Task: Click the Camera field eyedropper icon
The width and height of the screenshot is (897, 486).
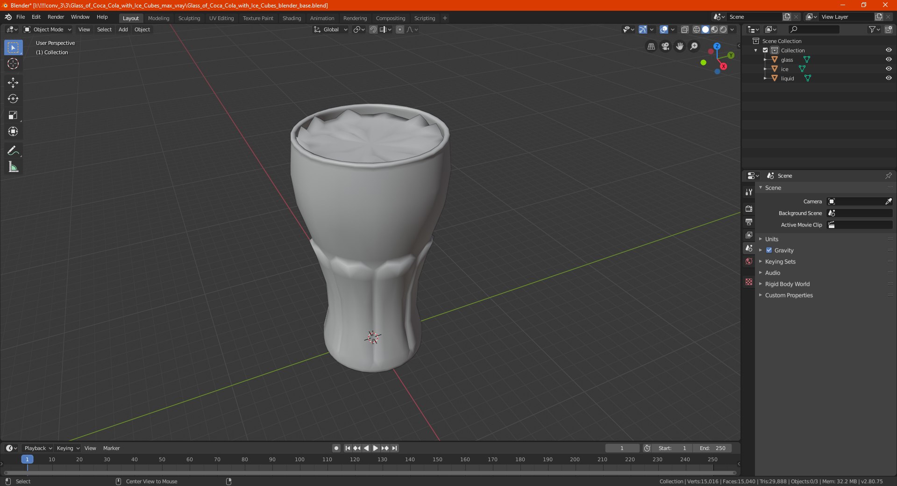Action: [888, 201]
